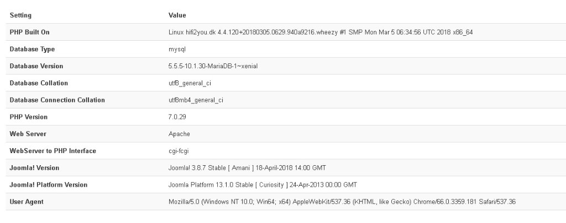Click the cgi-fcgi interface value

pos(179,151)
